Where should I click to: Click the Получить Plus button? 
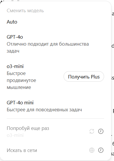point(84,77)
